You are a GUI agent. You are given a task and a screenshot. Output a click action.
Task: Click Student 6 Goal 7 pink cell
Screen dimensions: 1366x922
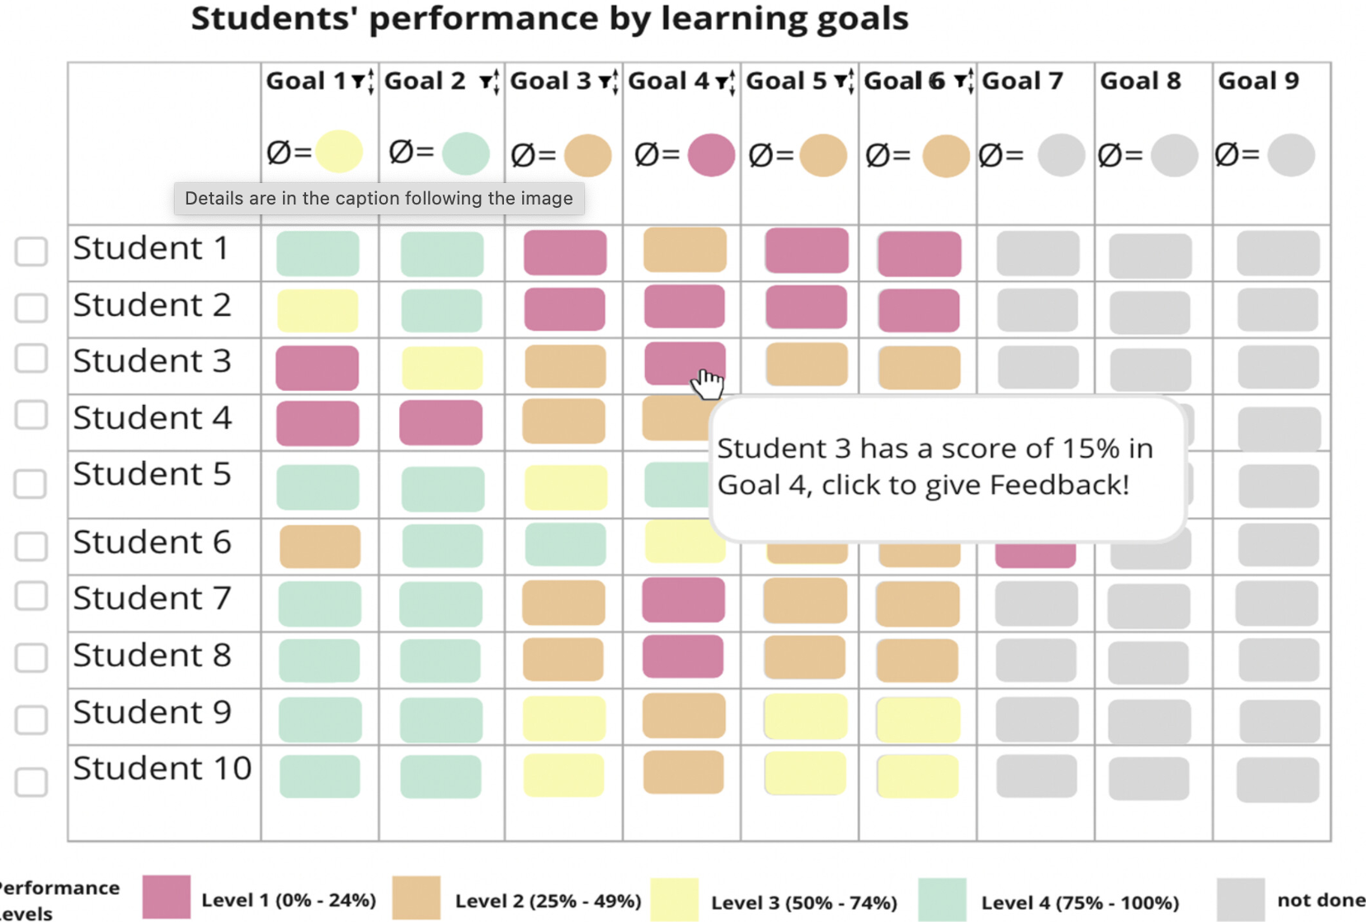tap(1035, 555)
